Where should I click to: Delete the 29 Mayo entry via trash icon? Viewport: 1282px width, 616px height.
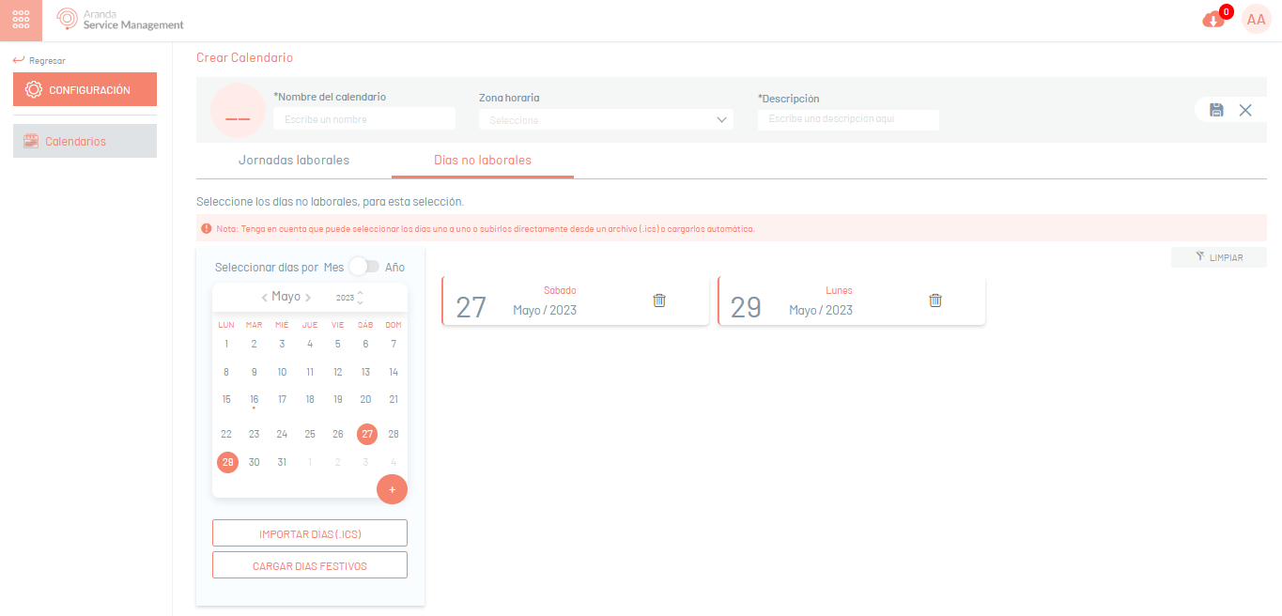click(x=935, y=300)
